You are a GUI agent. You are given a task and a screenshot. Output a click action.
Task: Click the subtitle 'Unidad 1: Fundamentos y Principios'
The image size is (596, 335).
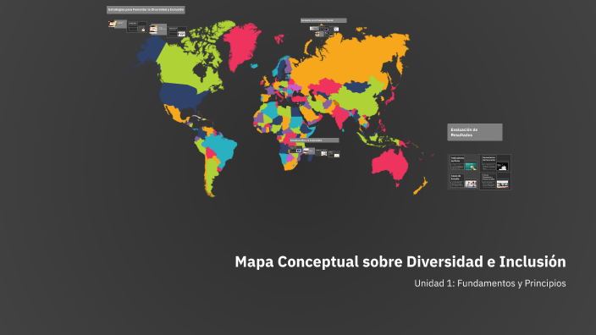(490, 283)
